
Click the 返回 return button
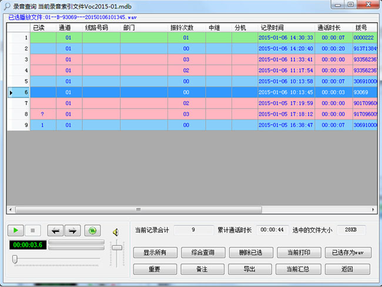point(347,269)
